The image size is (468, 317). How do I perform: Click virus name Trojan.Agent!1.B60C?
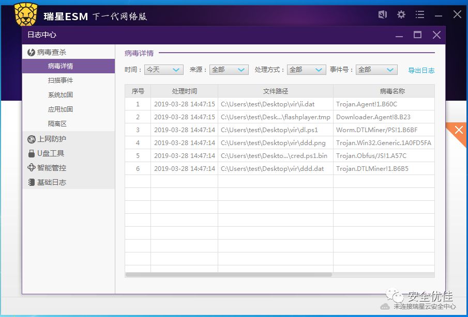367,104
